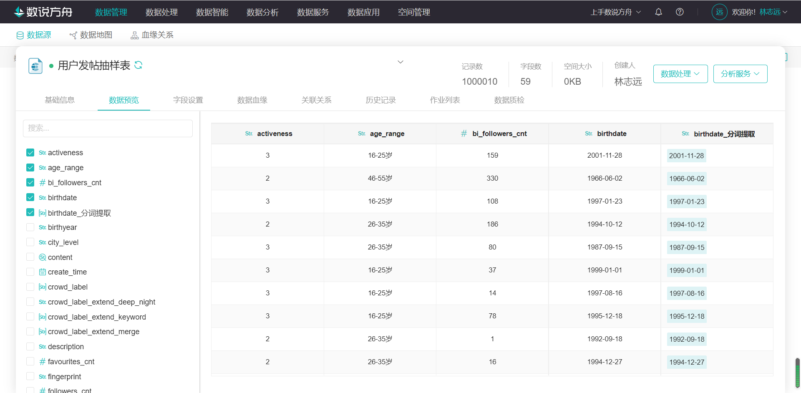Click the array icon of crowd_label_extend_keyword field
Viewport: 801px width, 393px height.
[42, 317]
